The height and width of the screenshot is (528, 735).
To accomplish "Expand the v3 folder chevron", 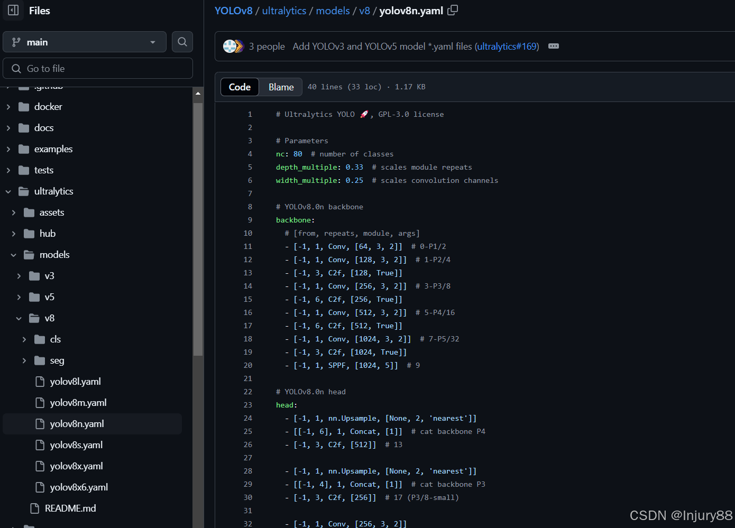I will point(19,276).
